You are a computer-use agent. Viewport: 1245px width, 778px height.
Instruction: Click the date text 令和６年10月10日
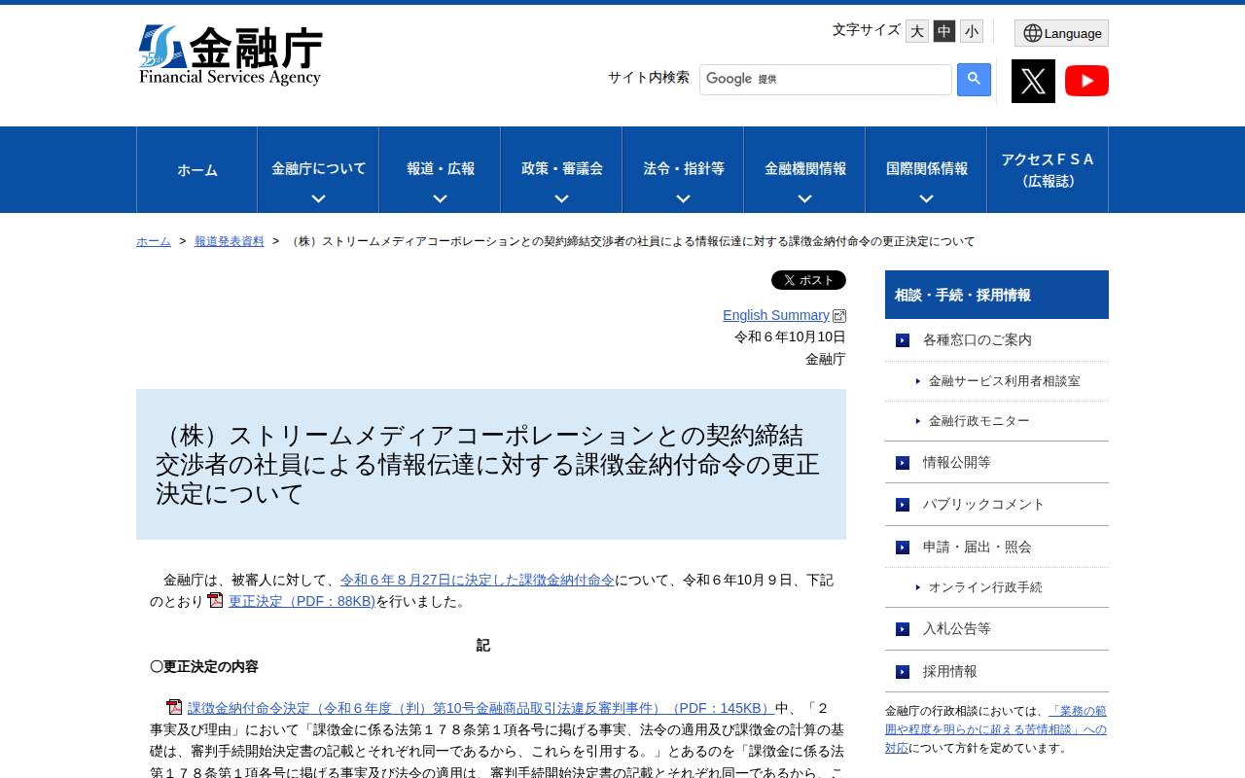point(790,336)
